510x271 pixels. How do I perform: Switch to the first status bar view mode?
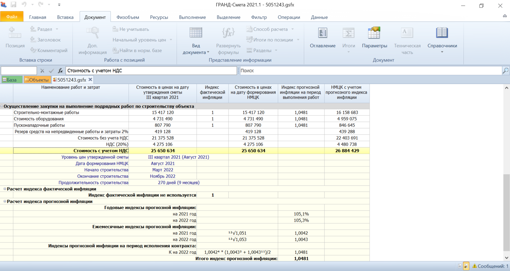460,266
